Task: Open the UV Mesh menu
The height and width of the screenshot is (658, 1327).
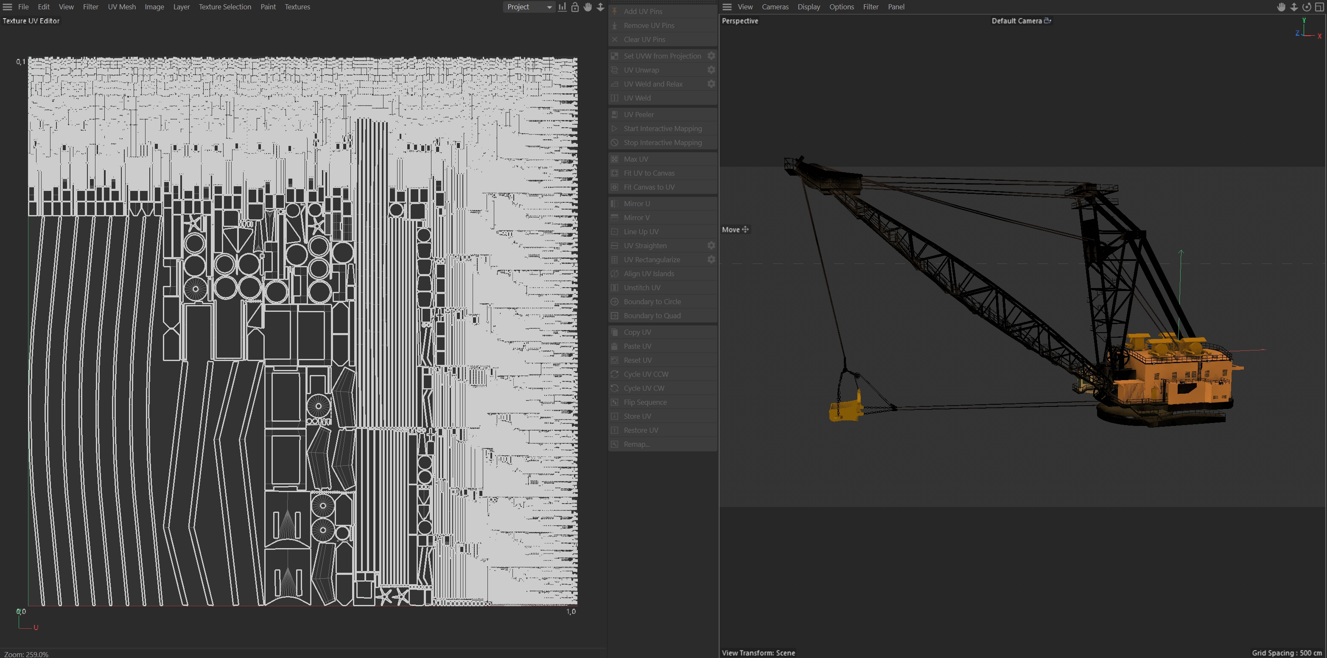Action: [x=122, y=7]
